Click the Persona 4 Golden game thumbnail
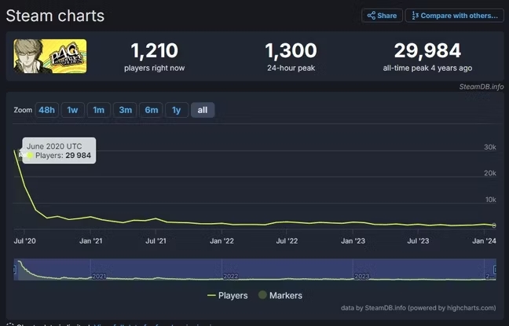 [49, 56]
